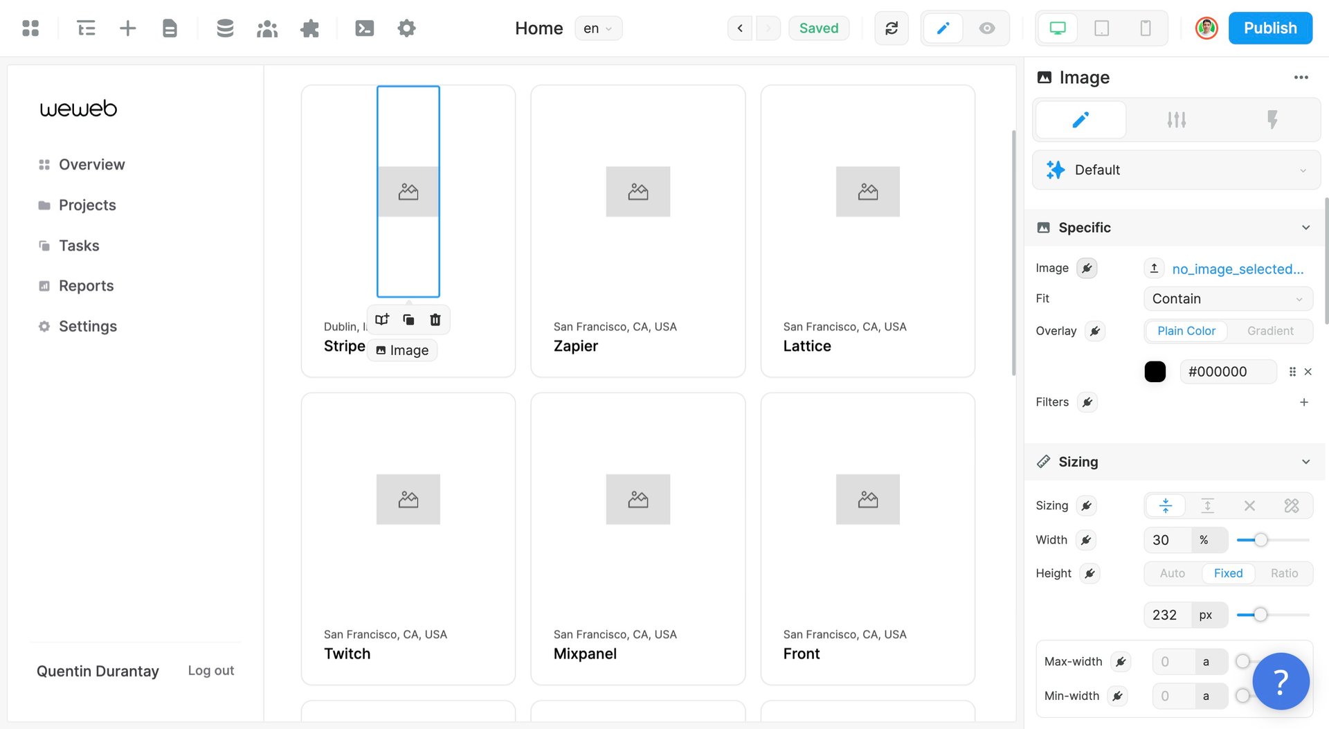The width and height of the screenshot is (1329, 729).
Task: Click the no_image_selected file link
Action: (1238, 269)
